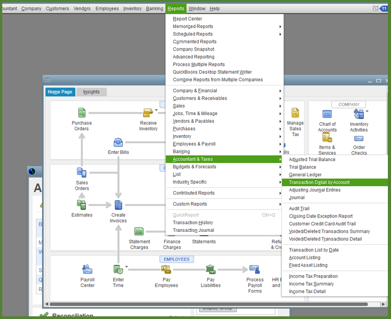Select the Home Page tab
Viewport: 391px width, 319px height.
60,92
